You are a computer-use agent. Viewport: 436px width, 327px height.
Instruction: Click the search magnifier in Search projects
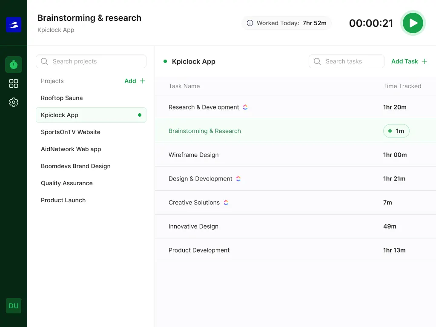click(44, 61)
